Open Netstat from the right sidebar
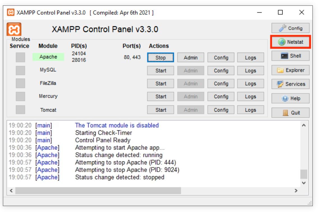This screenshot has height=212, width=319. tap(290, 42)
